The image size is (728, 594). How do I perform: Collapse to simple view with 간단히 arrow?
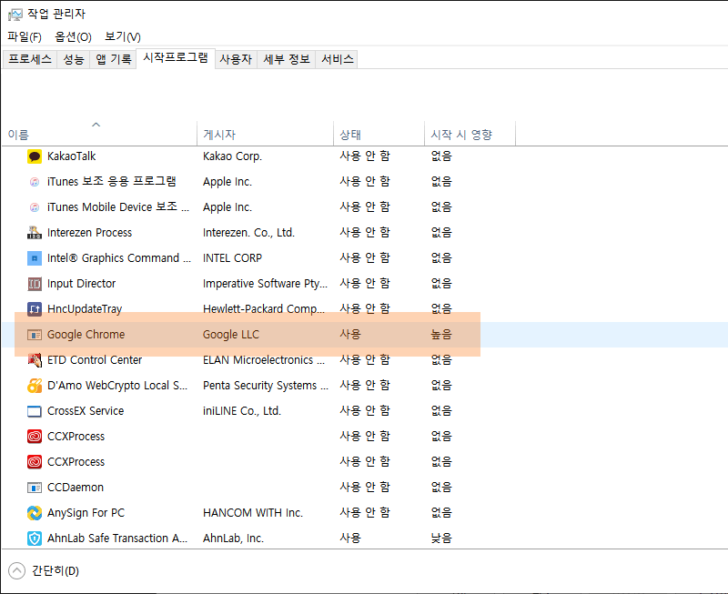pos(16,570)
